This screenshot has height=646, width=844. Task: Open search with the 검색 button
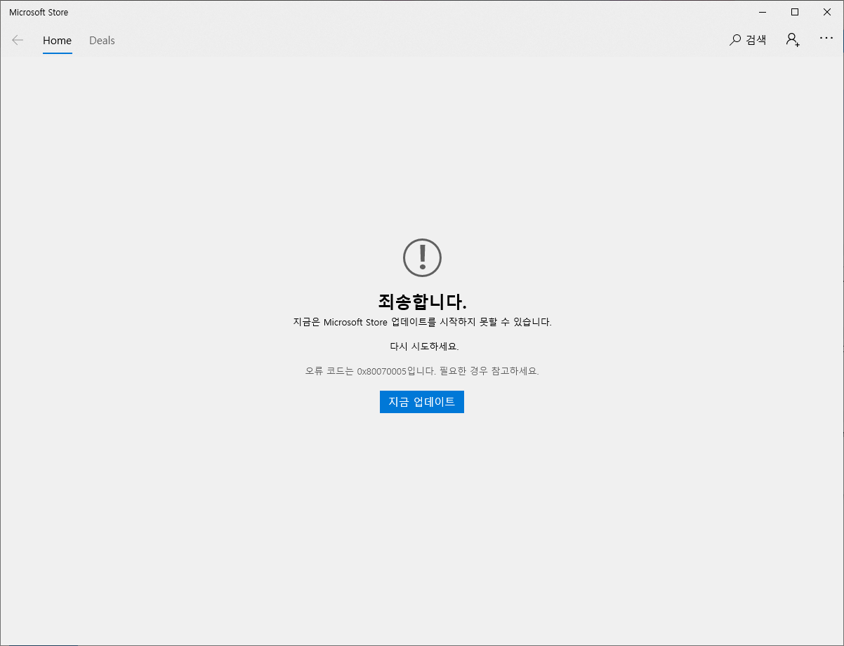[x=748, y=40]
